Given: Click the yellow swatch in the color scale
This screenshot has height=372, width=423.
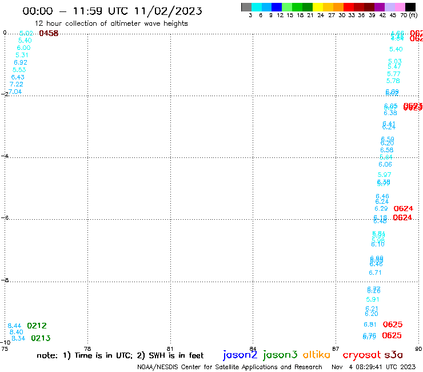Looking at the screenshot, I should point(318,7).
